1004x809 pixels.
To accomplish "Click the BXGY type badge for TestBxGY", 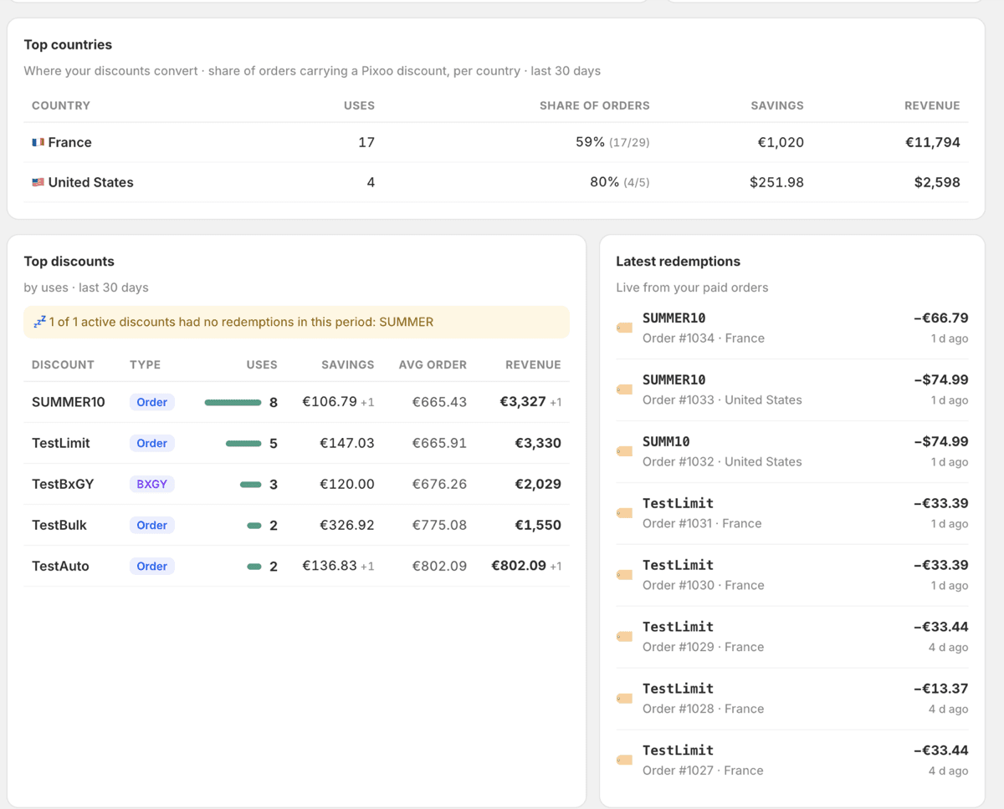I will [x=151, y=484].
